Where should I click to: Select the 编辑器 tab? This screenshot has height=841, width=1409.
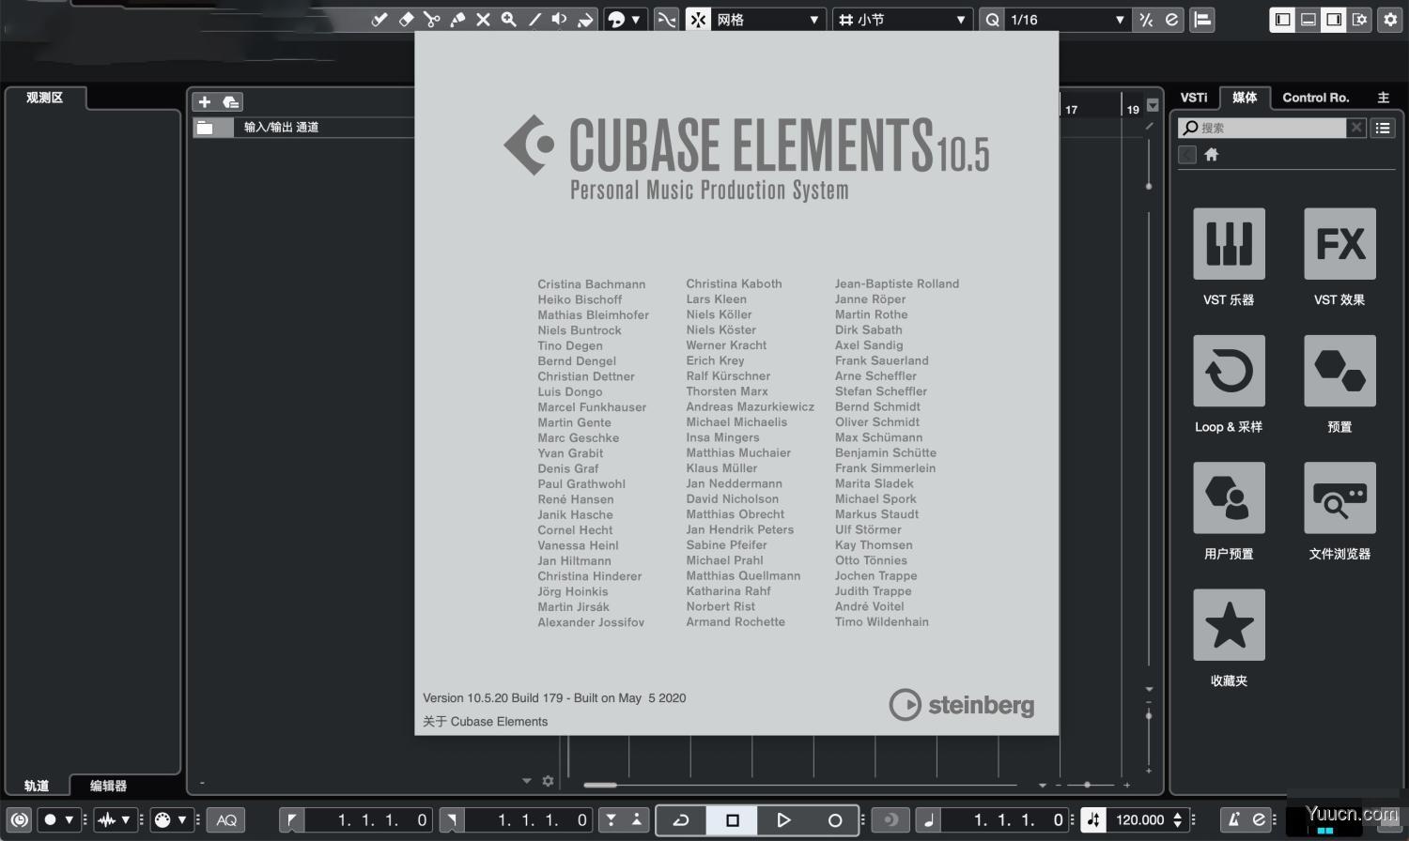click(108, 786)
